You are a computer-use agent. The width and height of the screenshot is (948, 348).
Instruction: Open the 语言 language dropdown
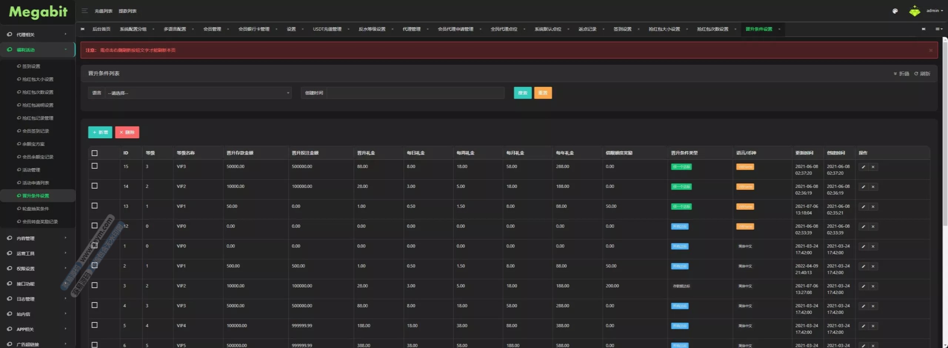(x=198, y=93)
